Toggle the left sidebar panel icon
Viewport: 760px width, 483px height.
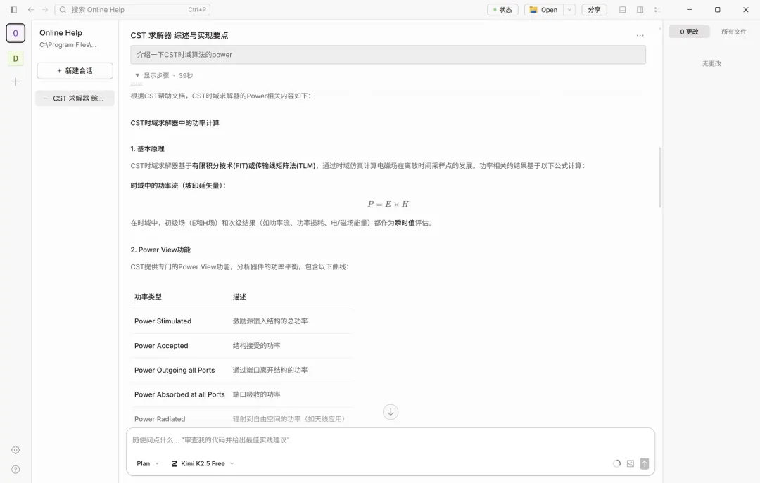(x=13, y=10)
